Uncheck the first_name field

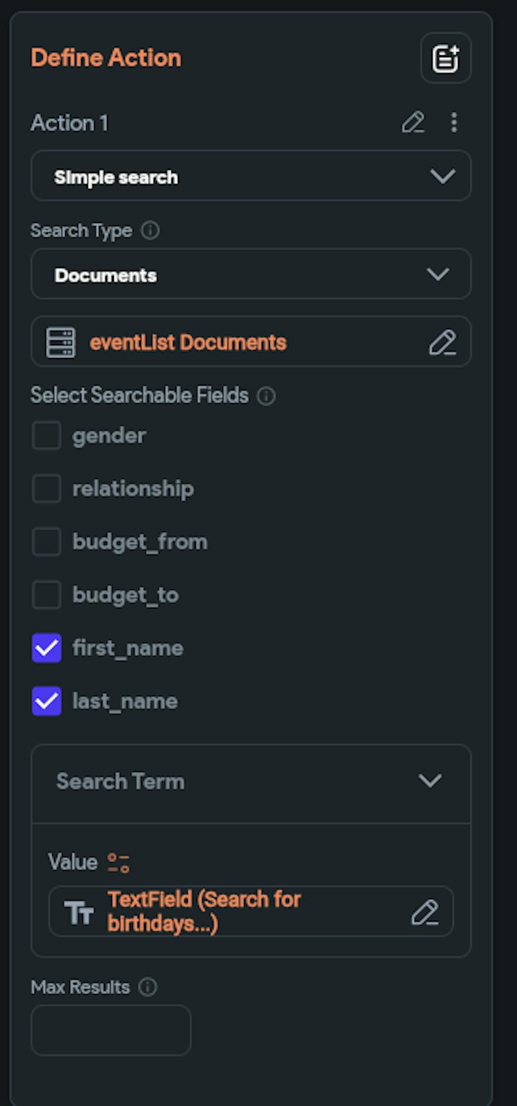click(x=47, y=648)
